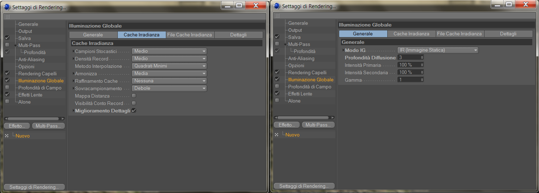Enable Visibilità Conto Record checkbox
The height and width of the screenshot is (193, 539).
pos(134,103)
